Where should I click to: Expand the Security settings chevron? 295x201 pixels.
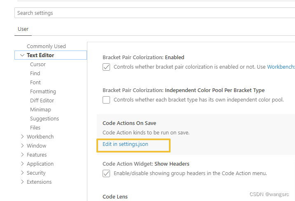22,173
